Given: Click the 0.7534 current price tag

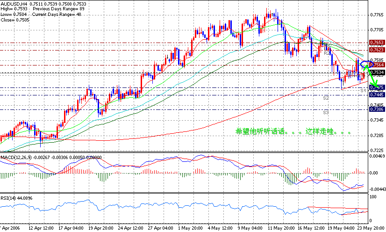Looking at the screenshot, I should coord(377,72).
